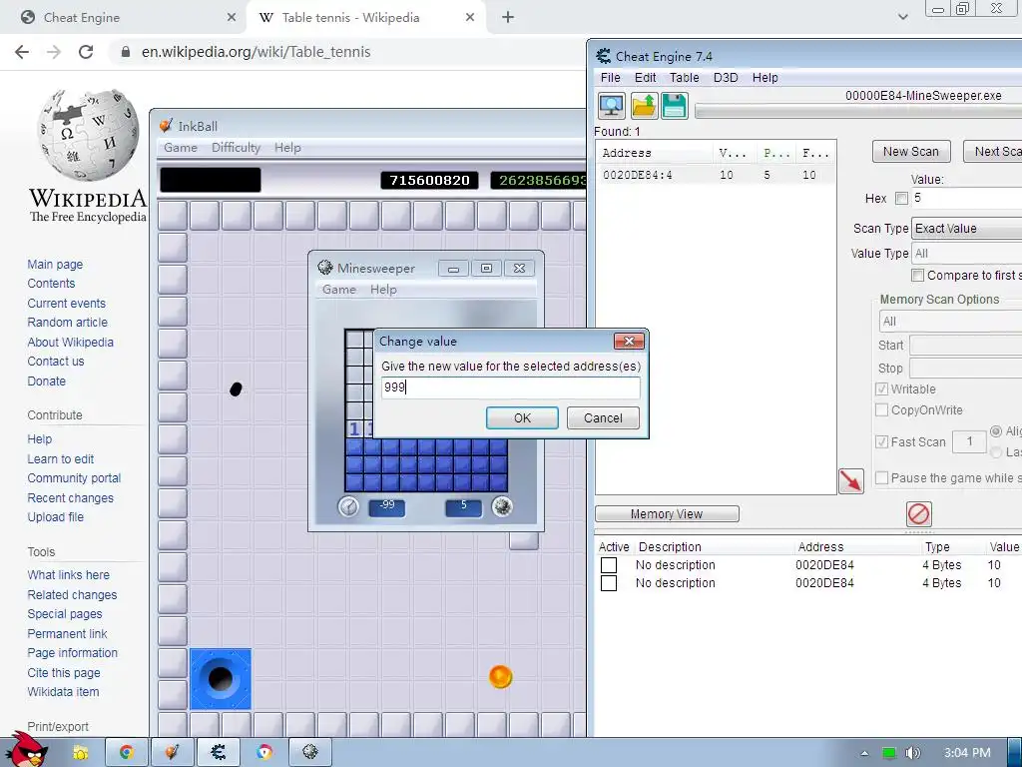Click OK in Change value dialog
This screenshot has height=767, width=1022.
click(x=522, y=418)
